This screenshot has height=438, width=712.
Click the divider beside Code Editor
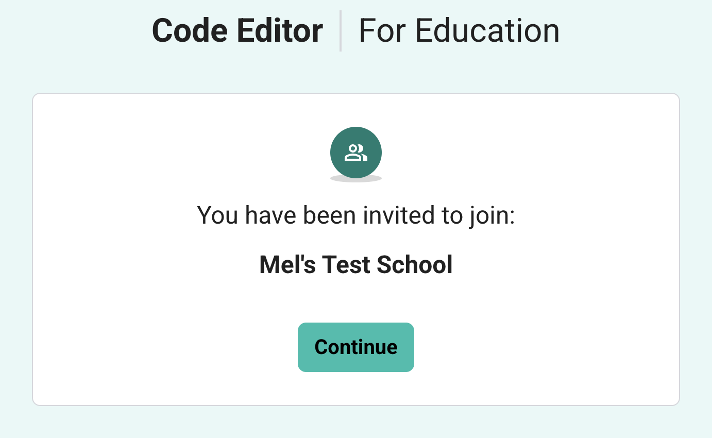tap(341, 31)
